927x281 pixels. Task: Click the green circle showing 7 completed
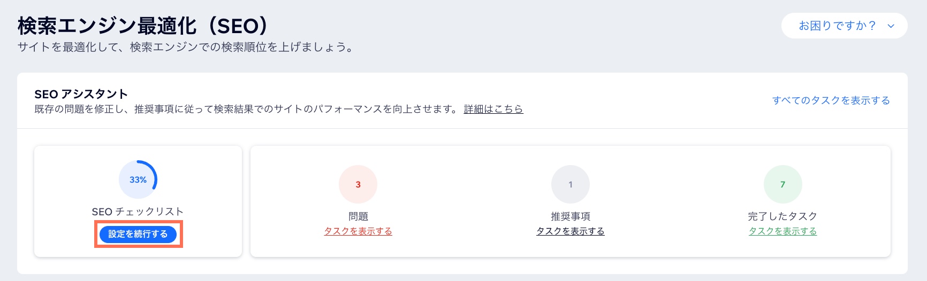point(782,184)
